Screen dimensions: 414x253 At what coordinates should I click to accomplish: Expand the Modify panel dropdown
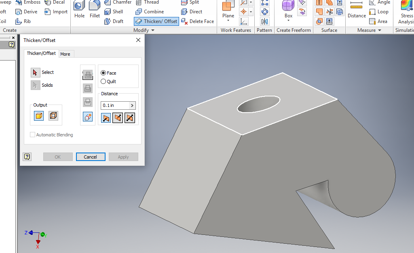pyautogui.click(x=153, y=30)
